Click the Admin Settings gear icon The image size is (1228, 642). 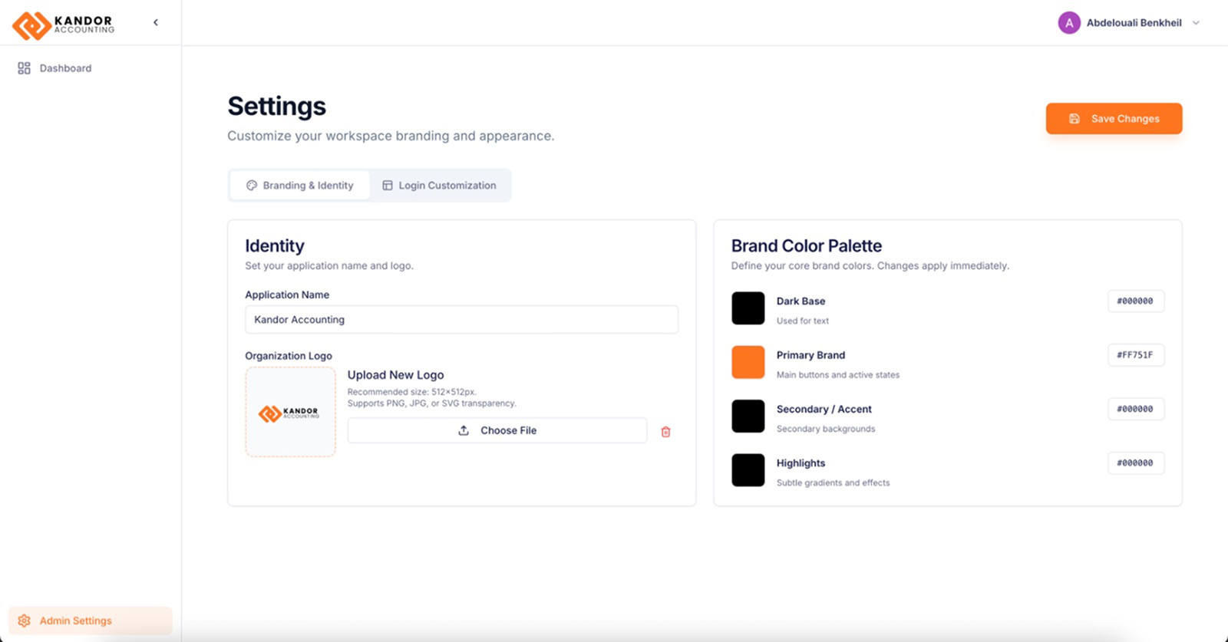pyautogui.click(x=25, y=621)
